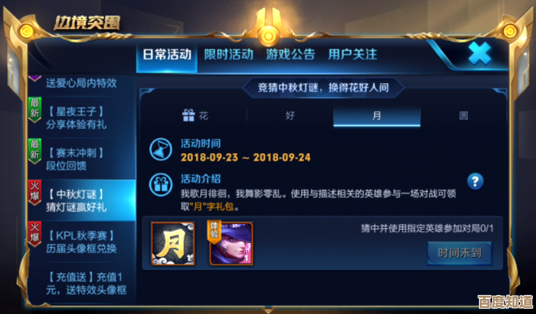Click the blue question mark help icon
The height and width of the screenshot is (314, 536).
tap(475, 181)
